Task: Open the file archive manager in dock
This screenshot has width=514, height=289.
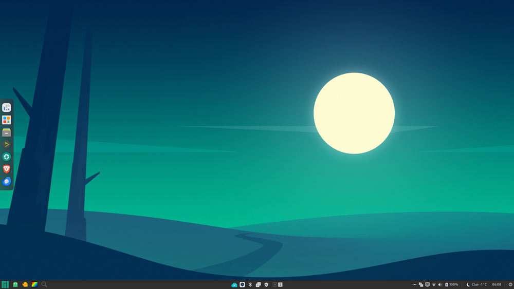Action: tap(7, 132)
